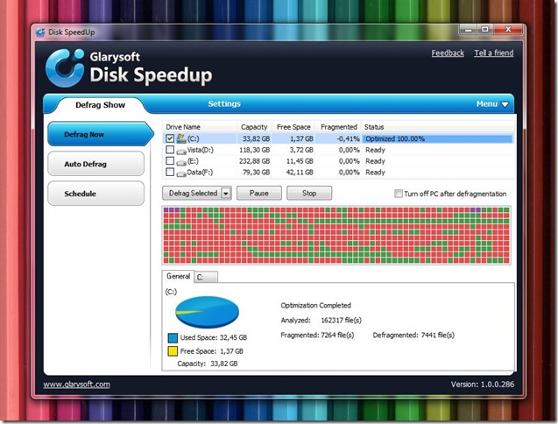Click the 42,11 GB free space value
Screen dimensions: 558x424
[x=300, y=173]
